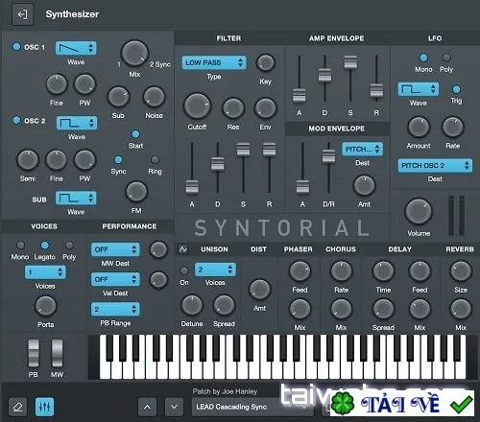
Task: Select Legato voice mode
Action: 45,246
